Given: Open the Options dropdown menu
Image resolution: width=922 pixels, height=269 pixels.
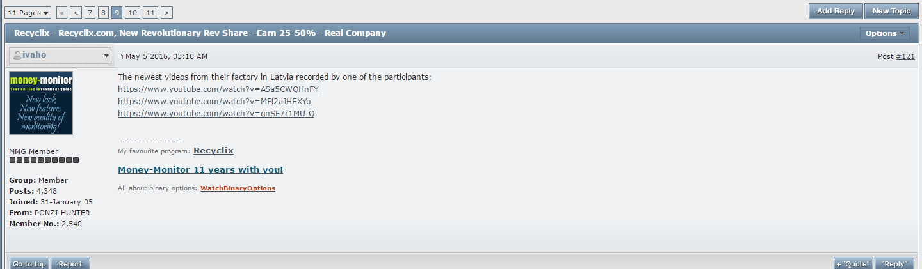Looking at the screenshot, I should click(885, 33).
